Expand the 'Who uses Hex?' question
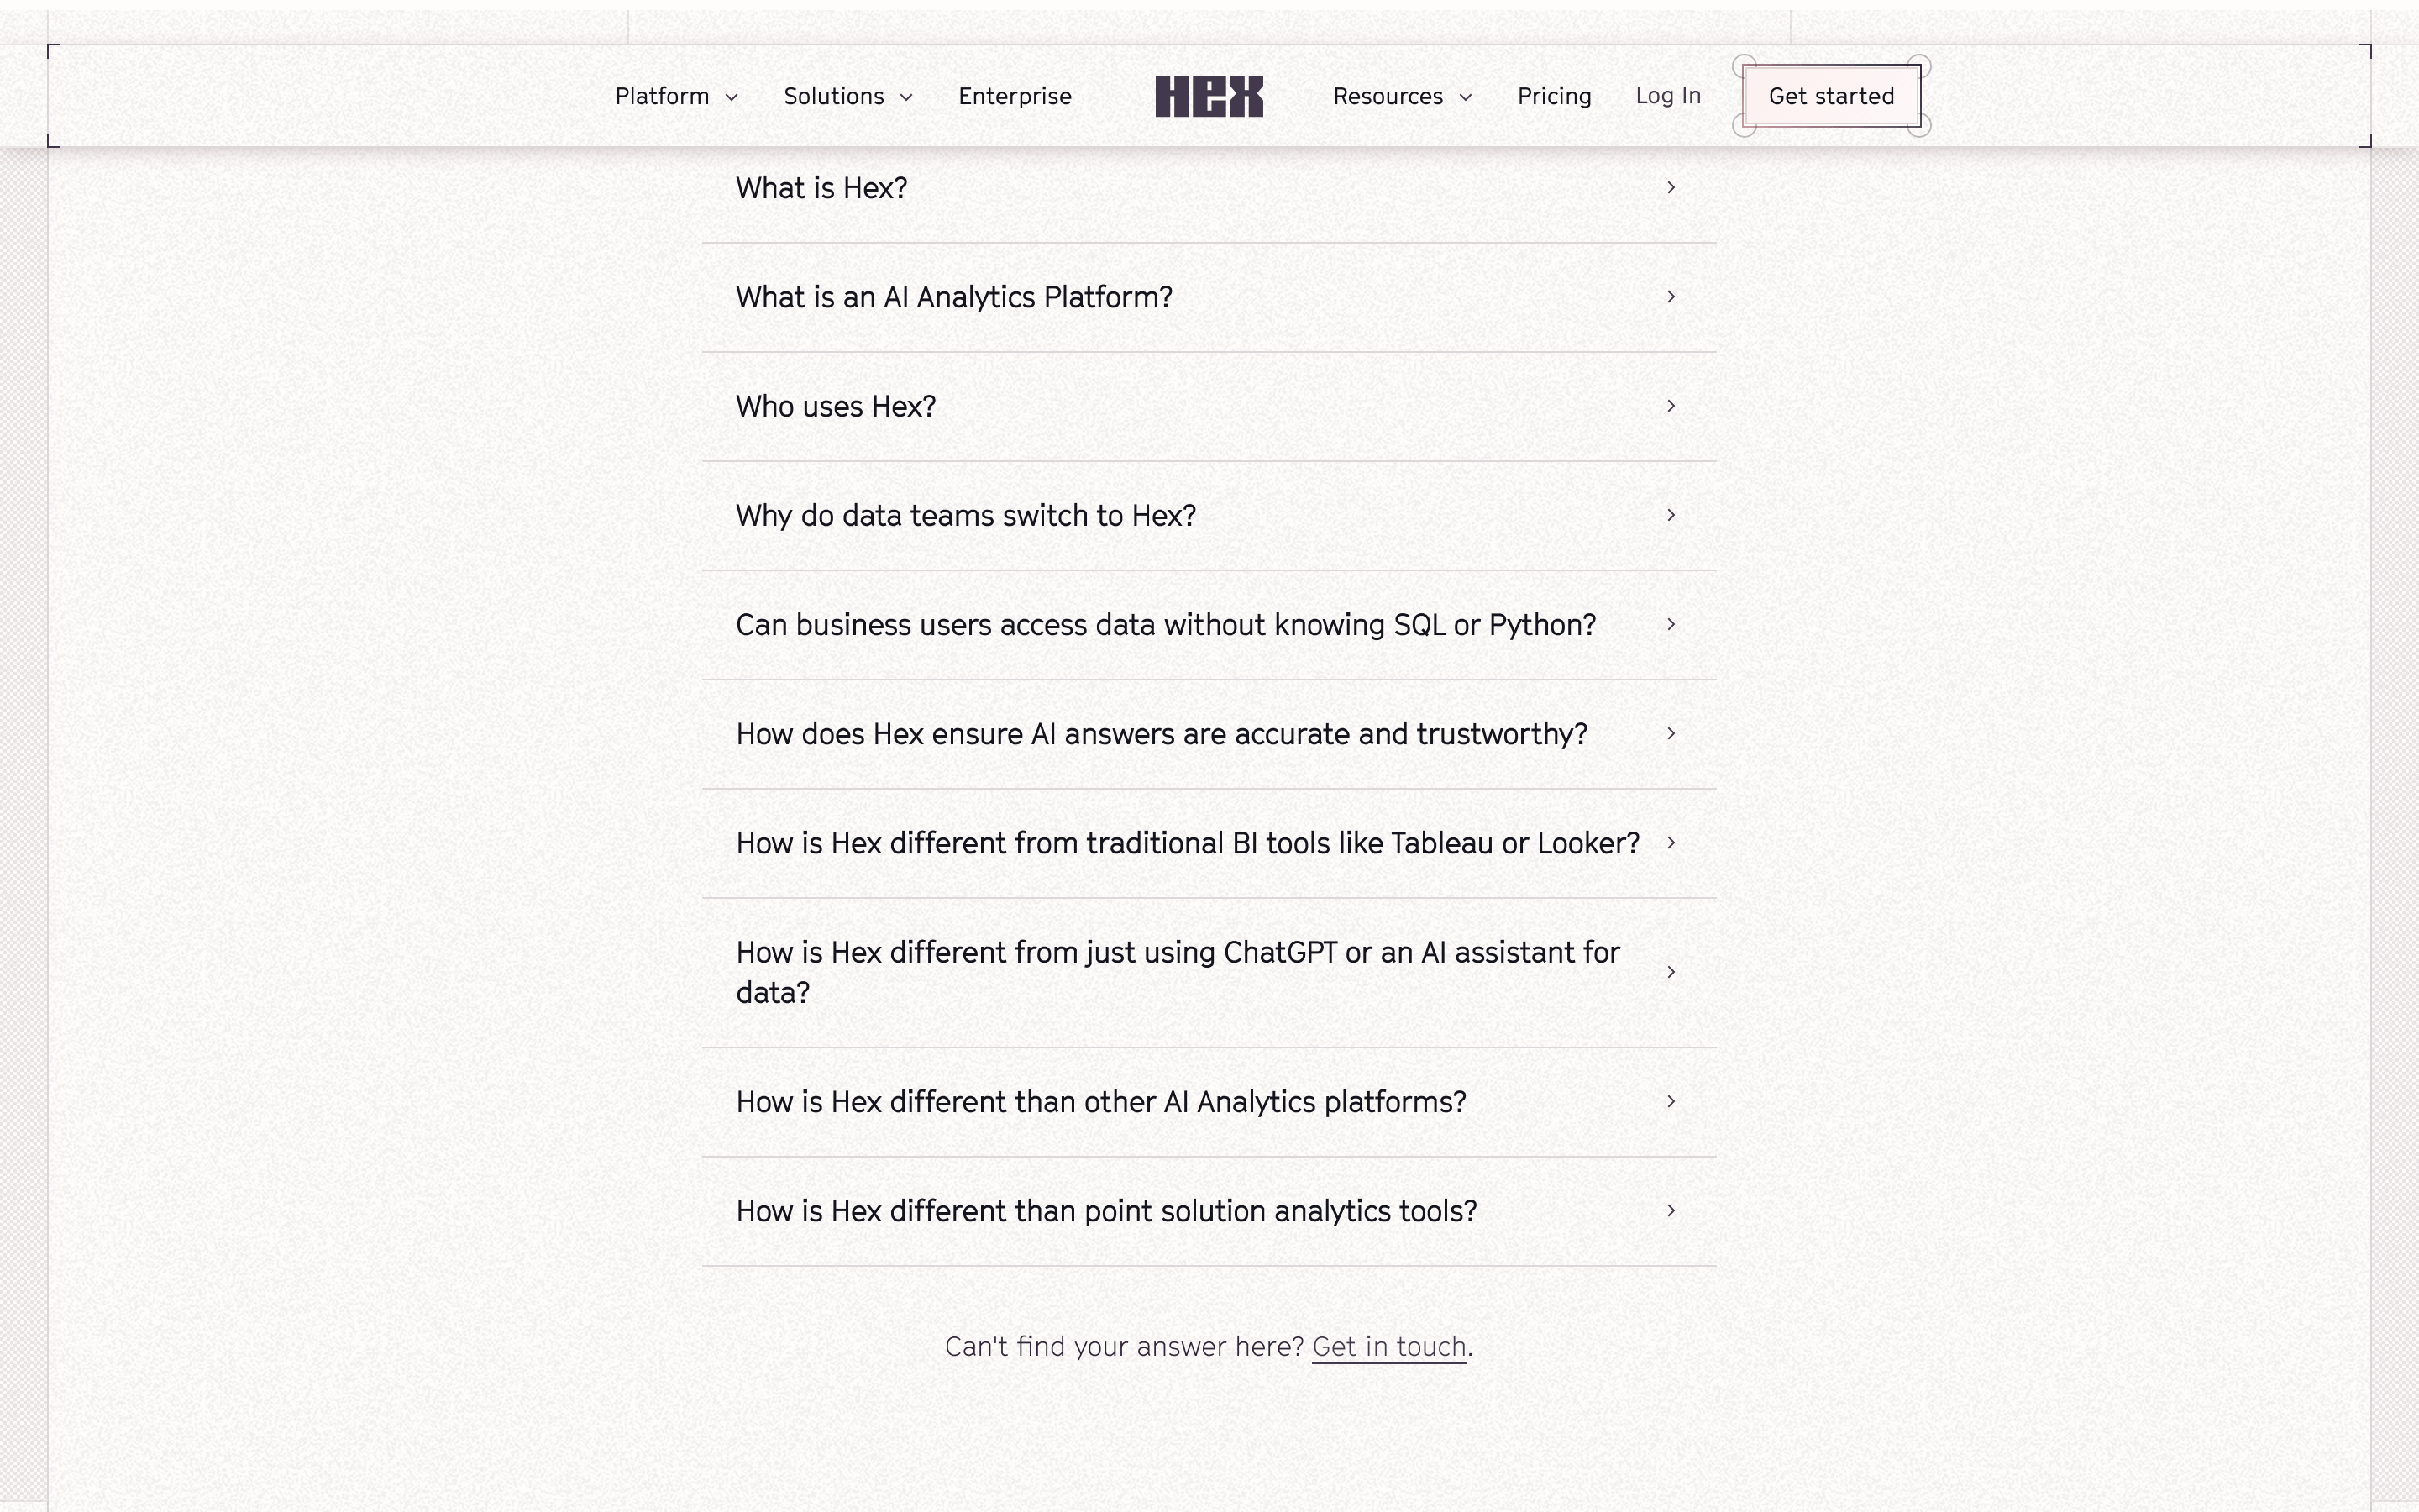The height and width of the screenshot is (1512, 2419). pos(1209,406)
